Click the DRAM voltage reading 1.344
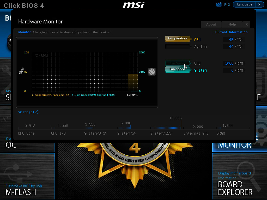 click(228, 126)
